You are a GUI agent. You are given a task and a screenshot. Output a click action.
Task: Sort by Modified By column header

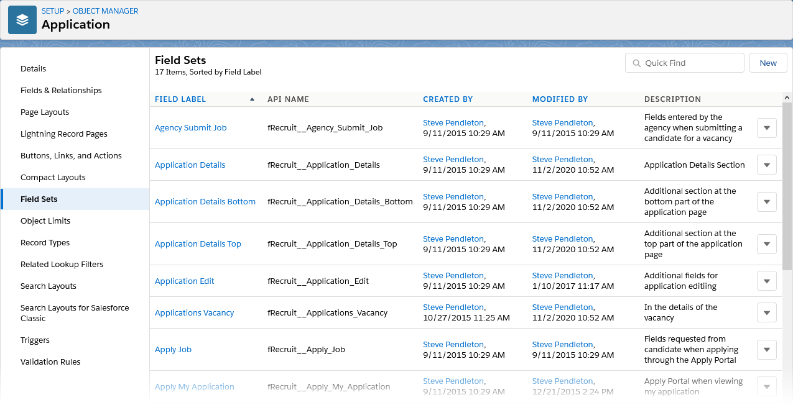[560, 99]
